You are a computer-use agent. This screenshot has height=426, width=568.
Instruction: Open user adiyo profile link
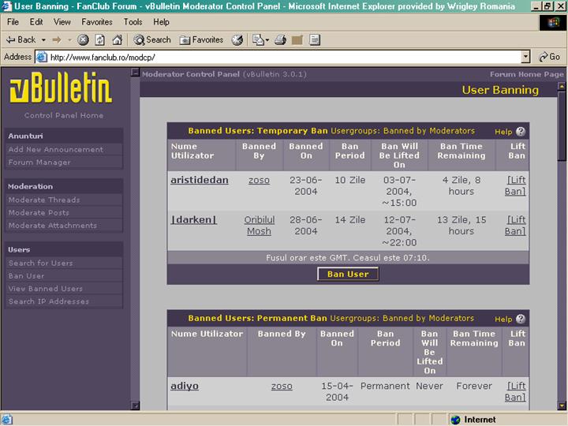click(x=185, y=386)
